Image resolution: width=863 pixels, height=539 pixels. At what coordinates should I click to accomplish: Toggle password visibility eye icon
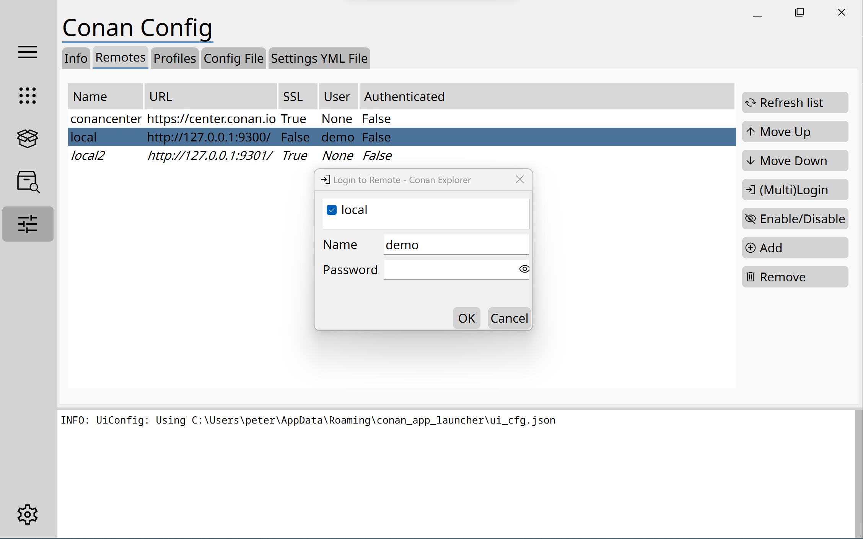(x=524, y=269)
